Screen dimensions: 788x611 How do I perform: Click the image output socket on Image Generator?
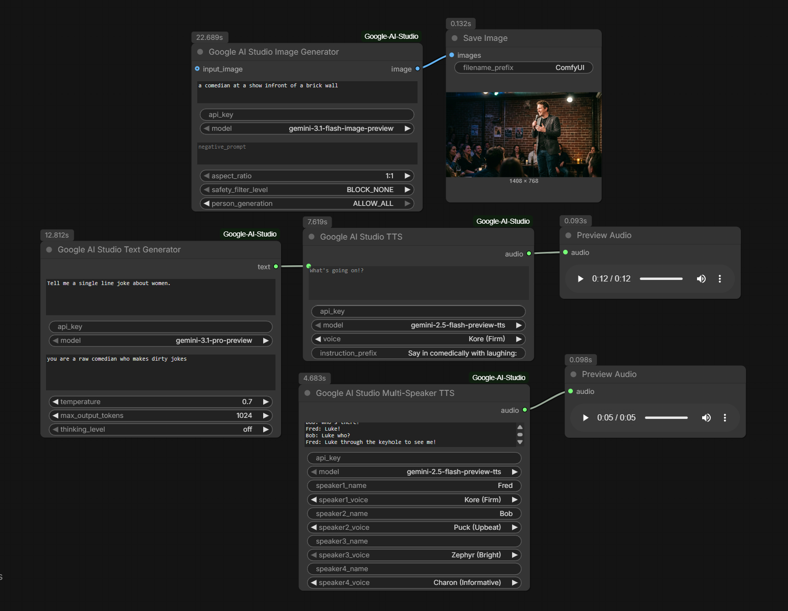[418, 69]
